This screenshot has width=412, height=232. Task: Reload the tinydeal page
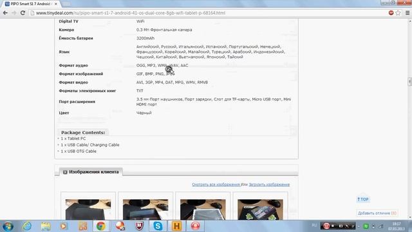(23, 13)
